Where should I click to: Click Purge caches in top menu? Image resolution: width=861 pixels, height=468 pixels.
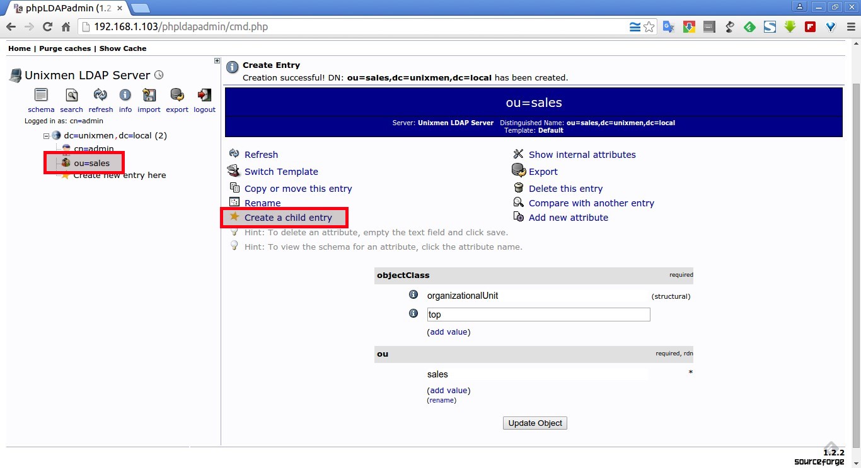click(65, 48)
